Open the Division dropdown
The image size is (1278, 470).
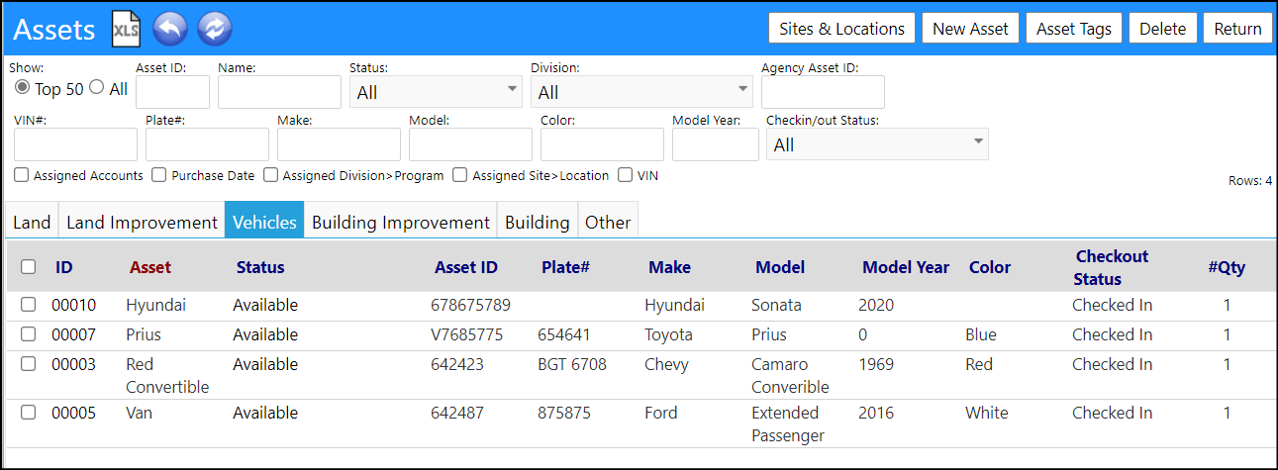pos(641,92)
